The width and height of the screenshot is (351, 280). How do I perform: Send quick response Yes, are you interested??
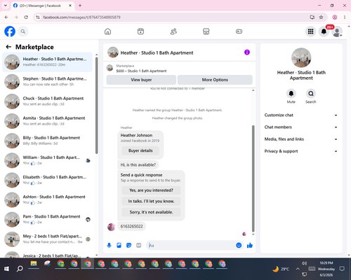pyautogui.click(x=151, y=190)
